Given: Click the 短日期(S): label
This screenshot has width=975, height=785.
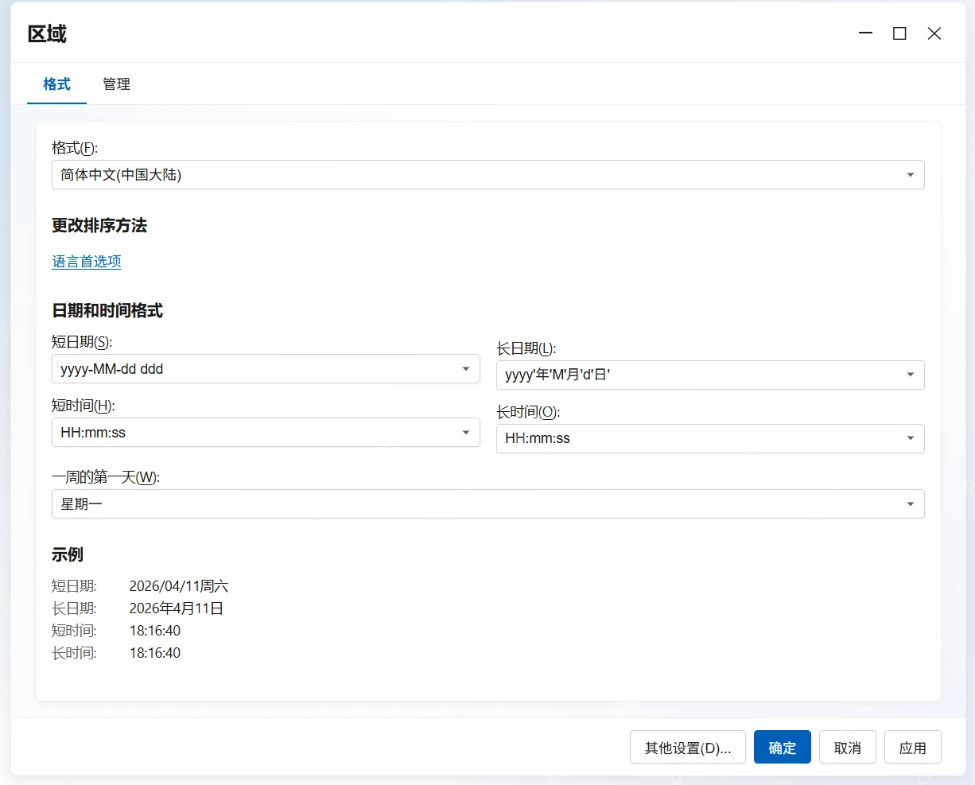Looking at the screenshot, I should coord(82,342).
